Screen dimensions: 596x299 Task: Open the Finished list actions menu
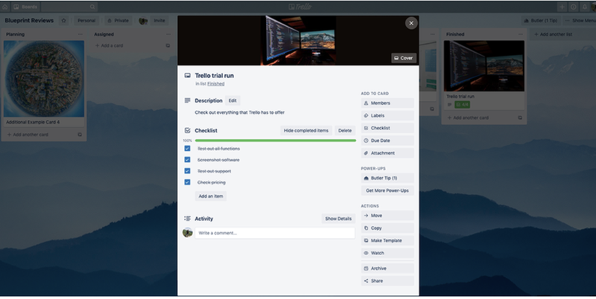pos(520,34)
